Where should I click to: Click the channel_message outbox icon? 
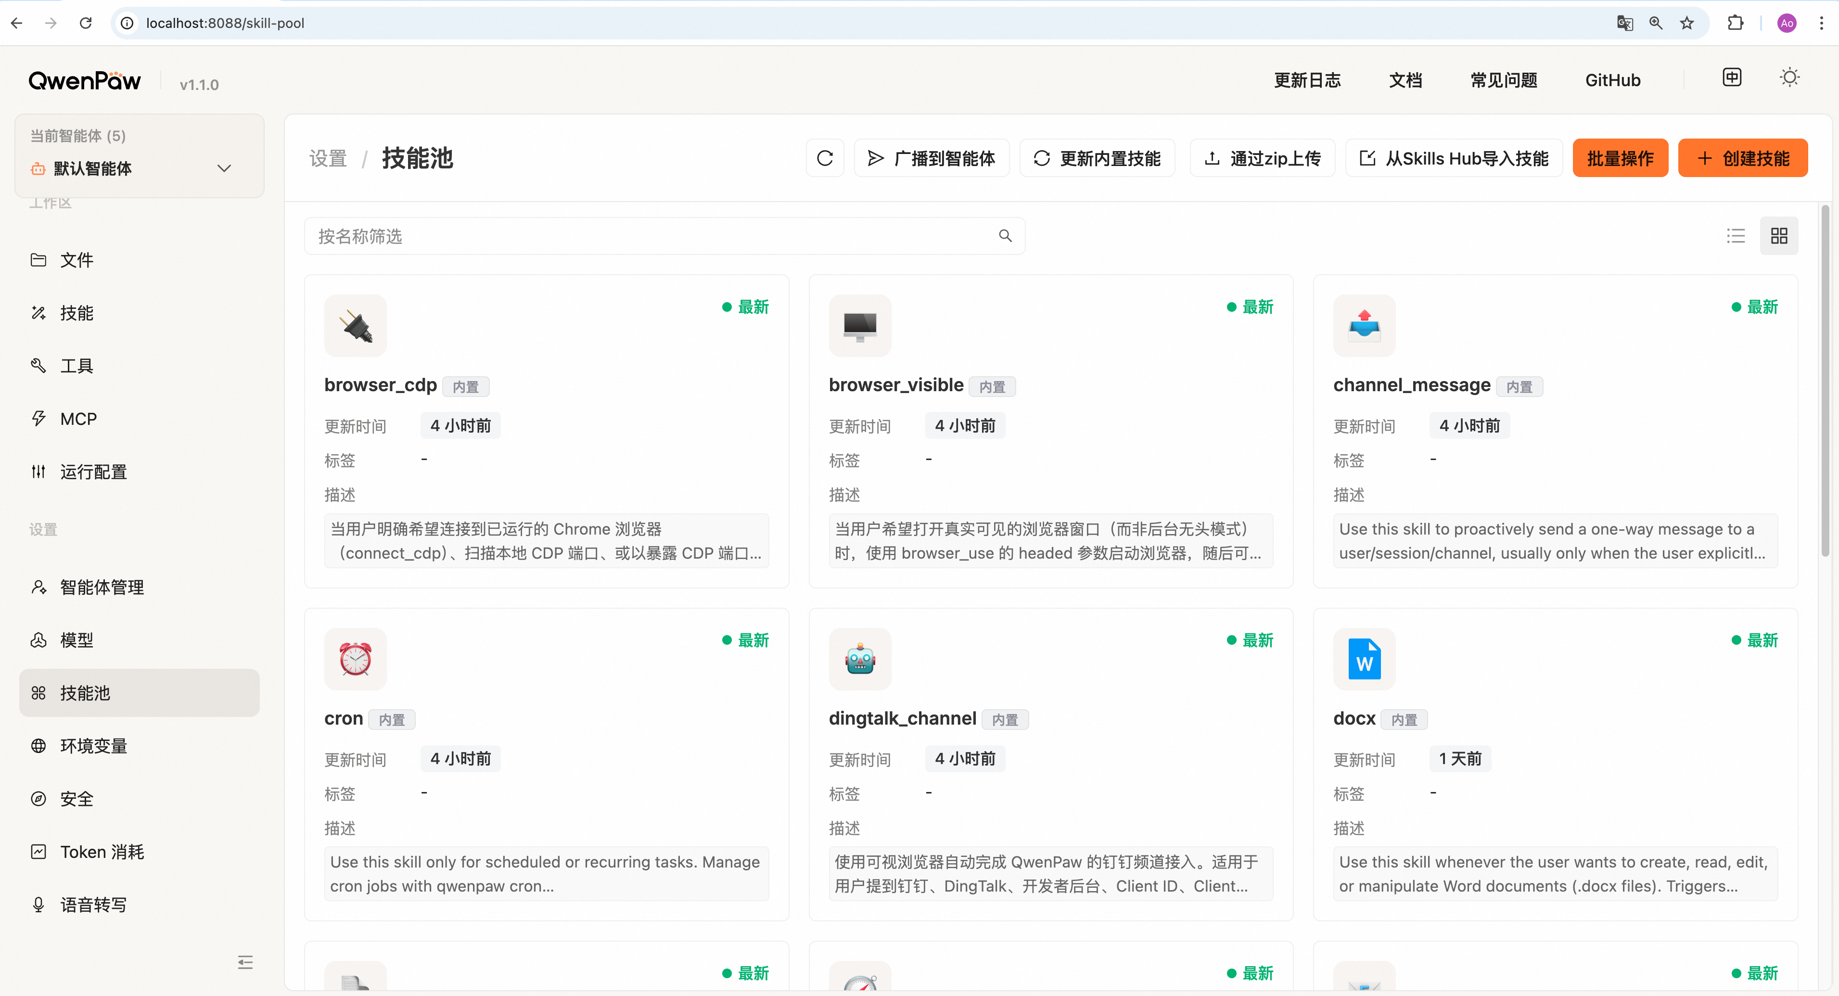[x=1364, y=326]
